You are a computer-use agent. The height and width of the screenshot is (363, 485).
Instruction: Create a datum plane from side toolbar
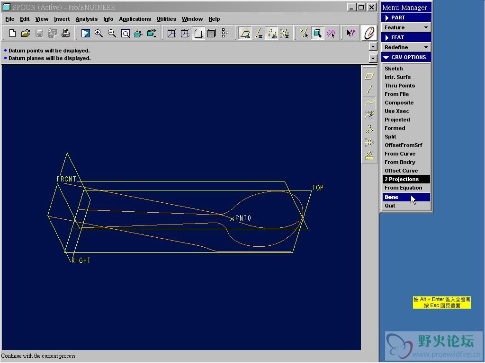[369, 76]
